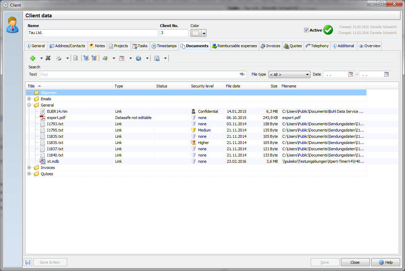Toggle the Active checkbox
The height and width of the screenshot is (271, 405).
pyautogui.click(x=306, y=30)
